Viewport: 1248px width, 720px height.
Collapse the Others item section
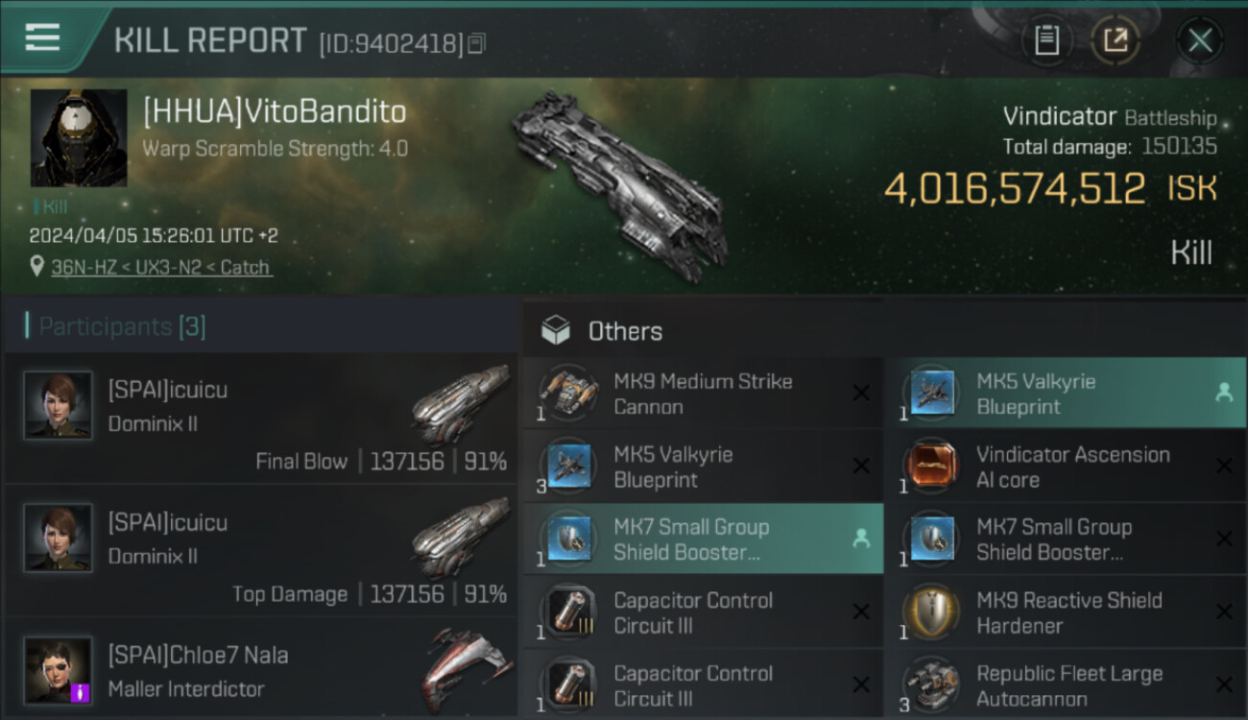coord(601,331)
